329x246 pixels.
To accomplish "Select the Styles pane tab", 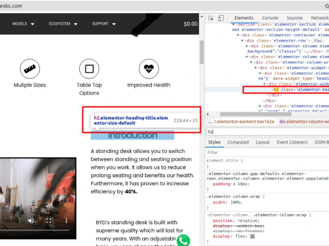I will coord(214,142).
